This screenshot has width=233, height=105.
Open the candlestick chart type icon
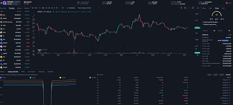click(x=63, y=8)
